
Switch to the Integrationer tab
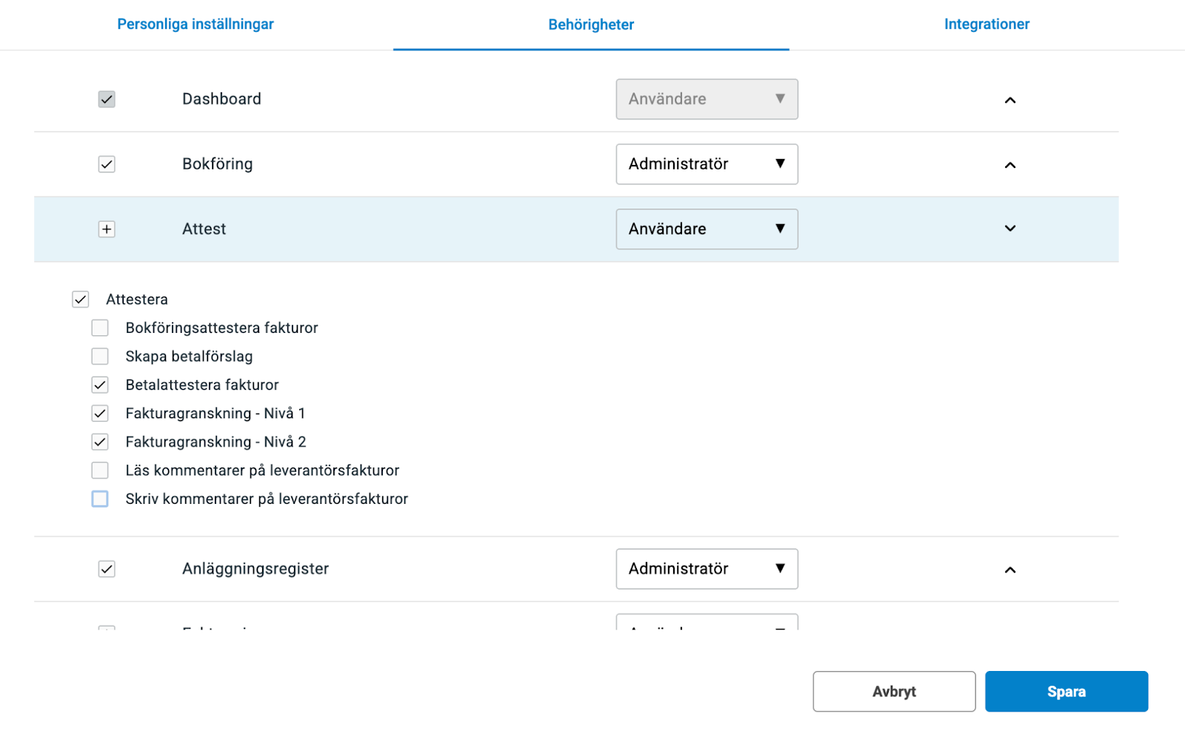coord(987,24)
